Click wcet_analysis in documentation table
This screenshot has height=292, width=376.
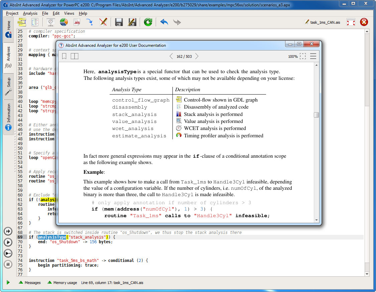[x=133, y=129]
